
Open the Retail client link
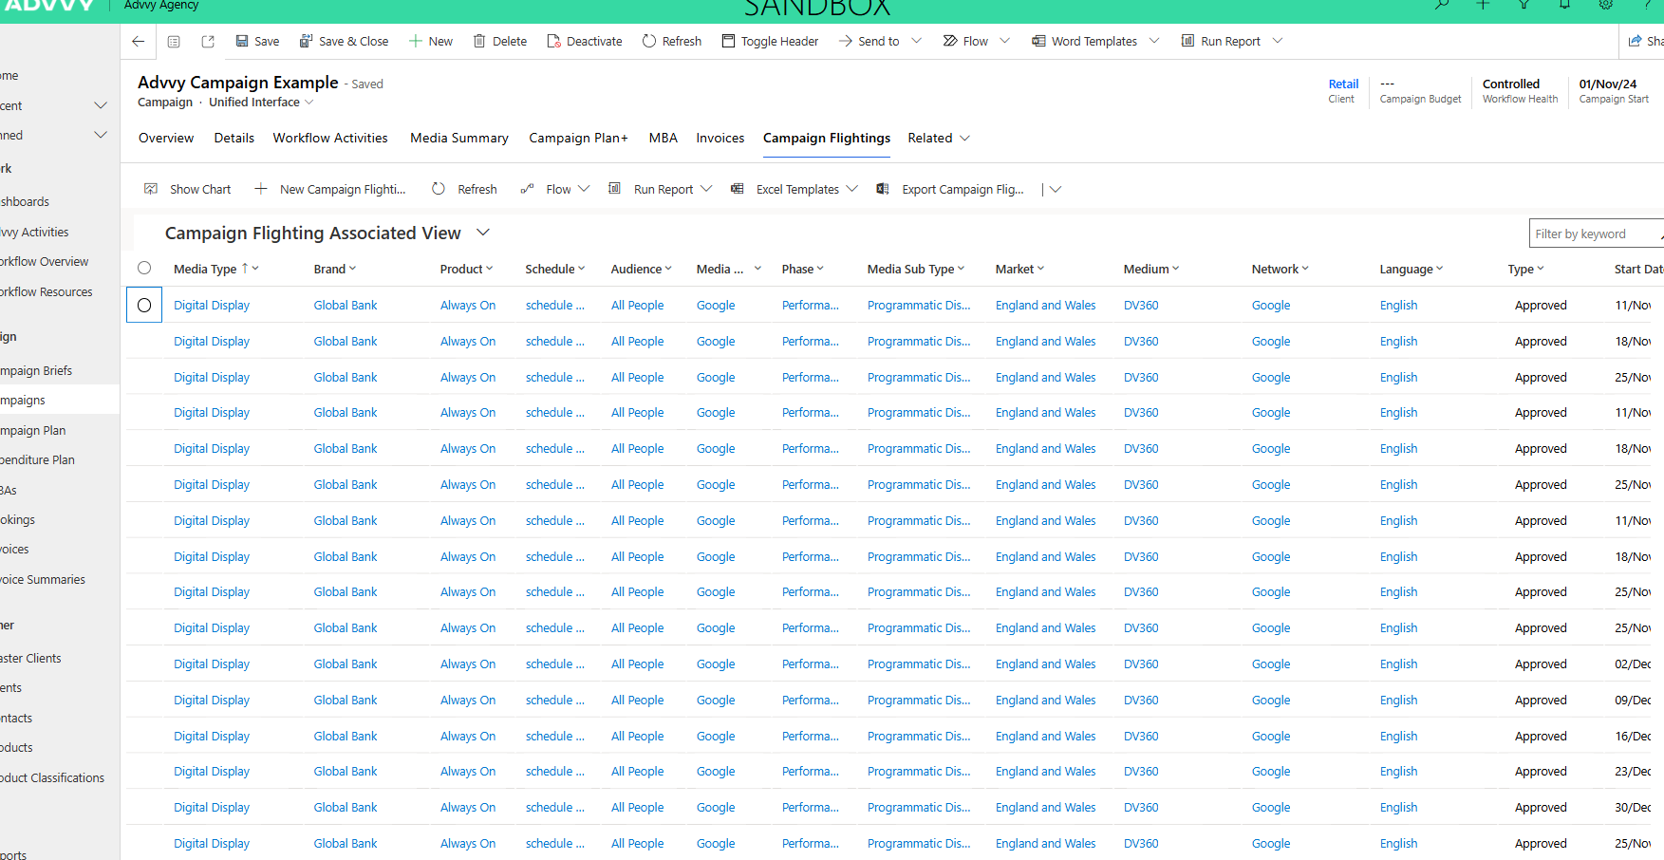tap(1342, 84)
